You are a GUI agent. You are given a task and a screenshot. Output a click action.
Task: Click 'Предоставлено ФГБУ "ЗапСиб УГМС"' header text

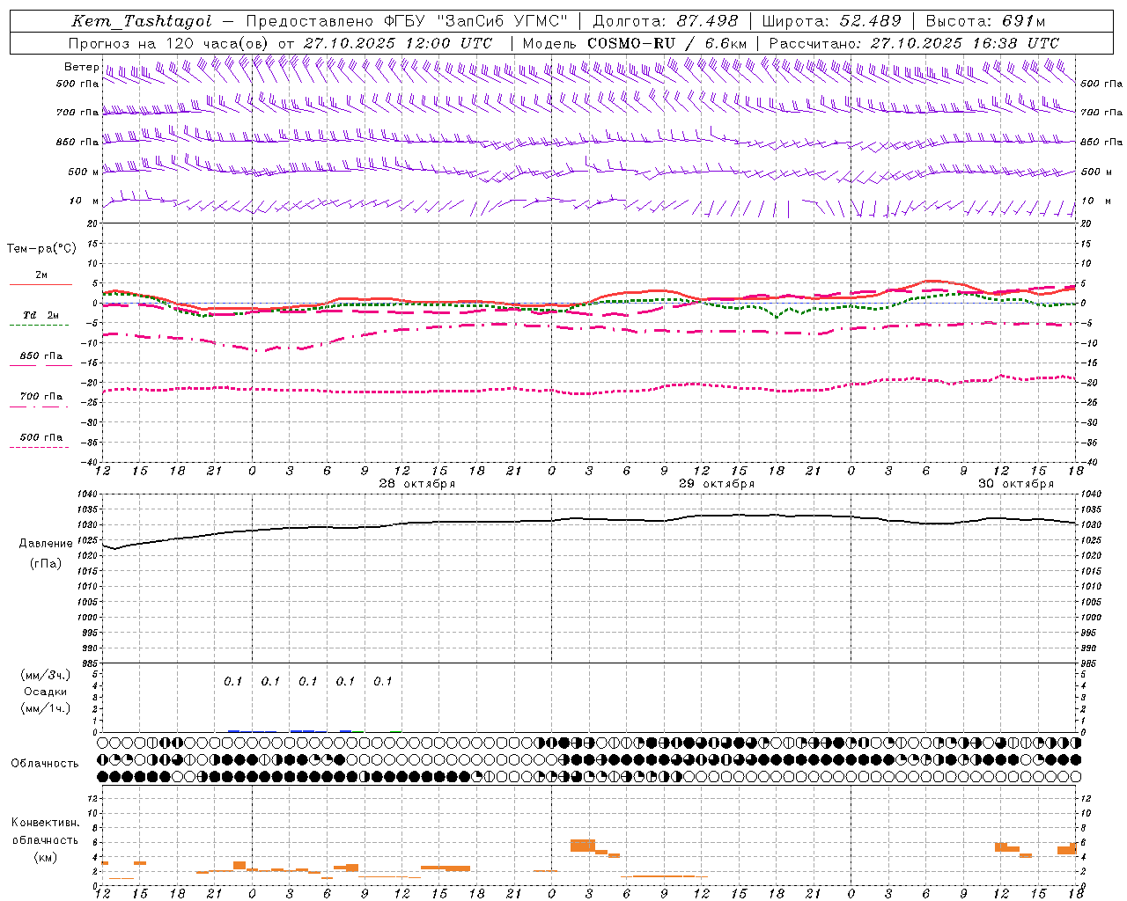(406, 22)
